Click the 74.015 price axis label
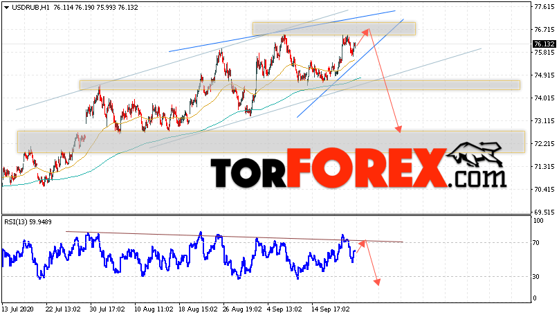The width and height of the screenshot is (559, 317). click(x=544, y=98)
